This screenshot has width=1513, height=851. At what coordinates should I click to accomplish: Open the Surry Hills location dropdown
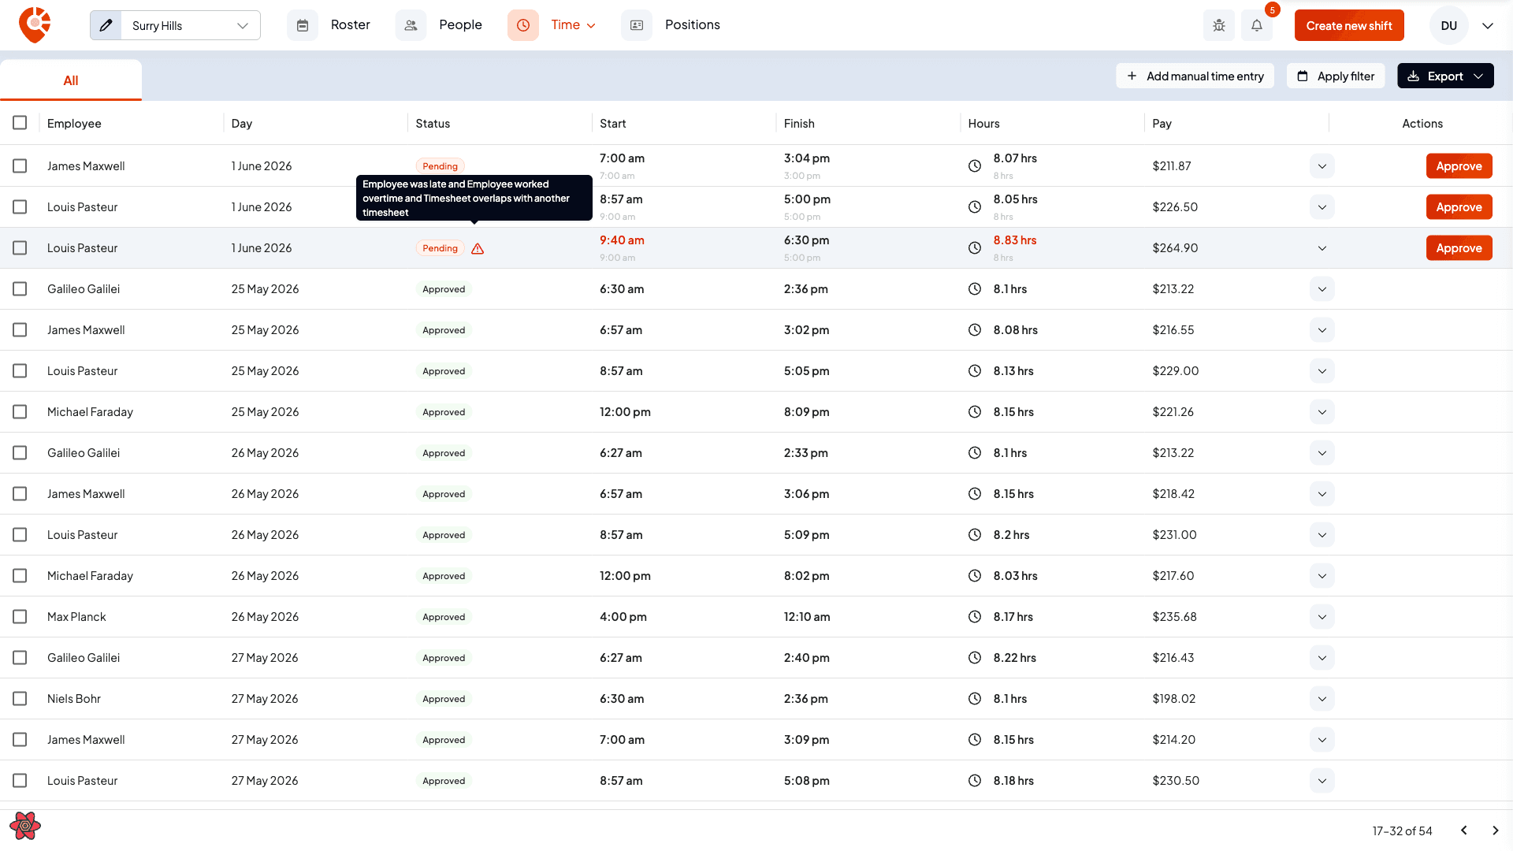pyautogui.click(x=190, y=25)
